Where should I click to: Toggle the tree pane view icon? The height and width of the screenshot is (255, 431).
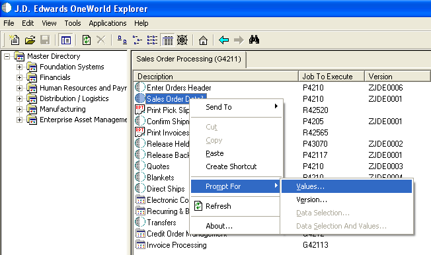pyautogui.click(x=65, y=40)
